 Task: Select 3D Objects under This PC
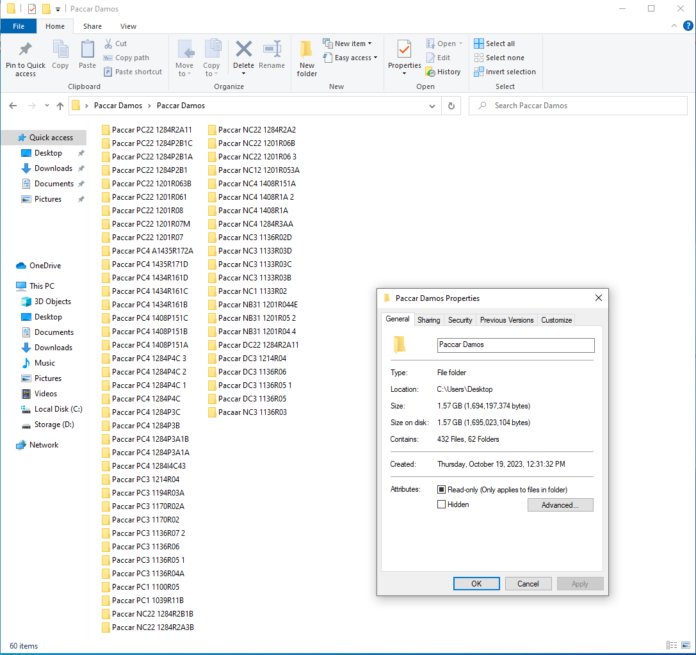[x=46, y=302]
